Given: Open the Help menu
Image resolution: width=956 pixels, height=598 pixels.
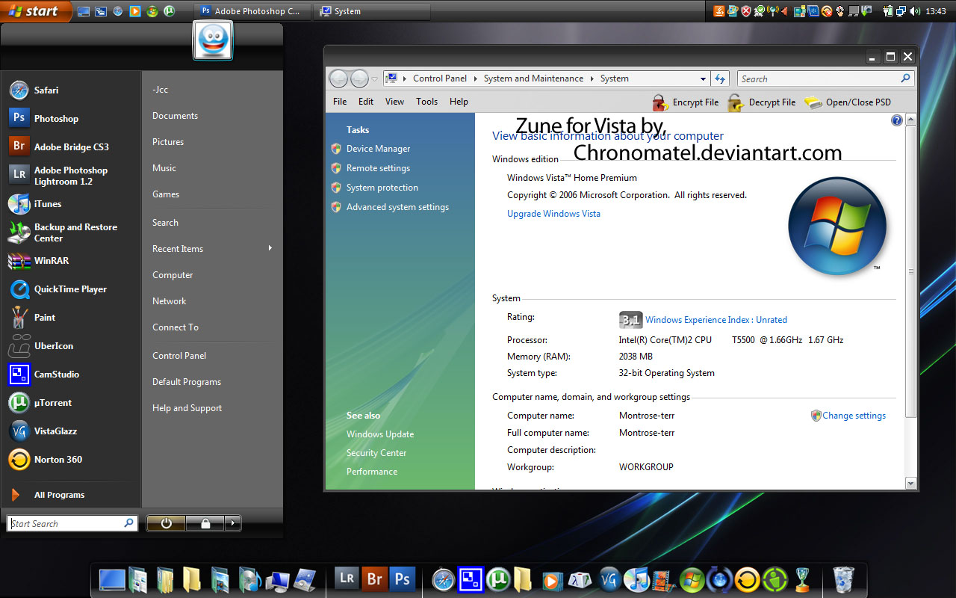Looking at the screenshot, I should click(x=459, y=102).
